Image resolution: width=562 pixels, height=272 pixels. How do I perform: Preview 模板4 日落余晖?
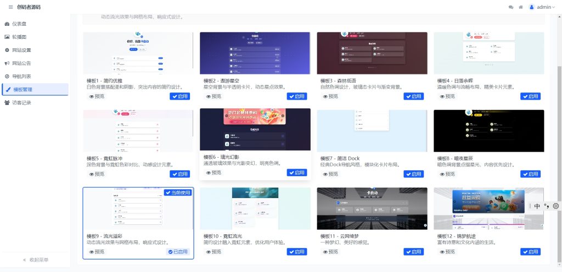pyautogui.click(x=447, y=96)
